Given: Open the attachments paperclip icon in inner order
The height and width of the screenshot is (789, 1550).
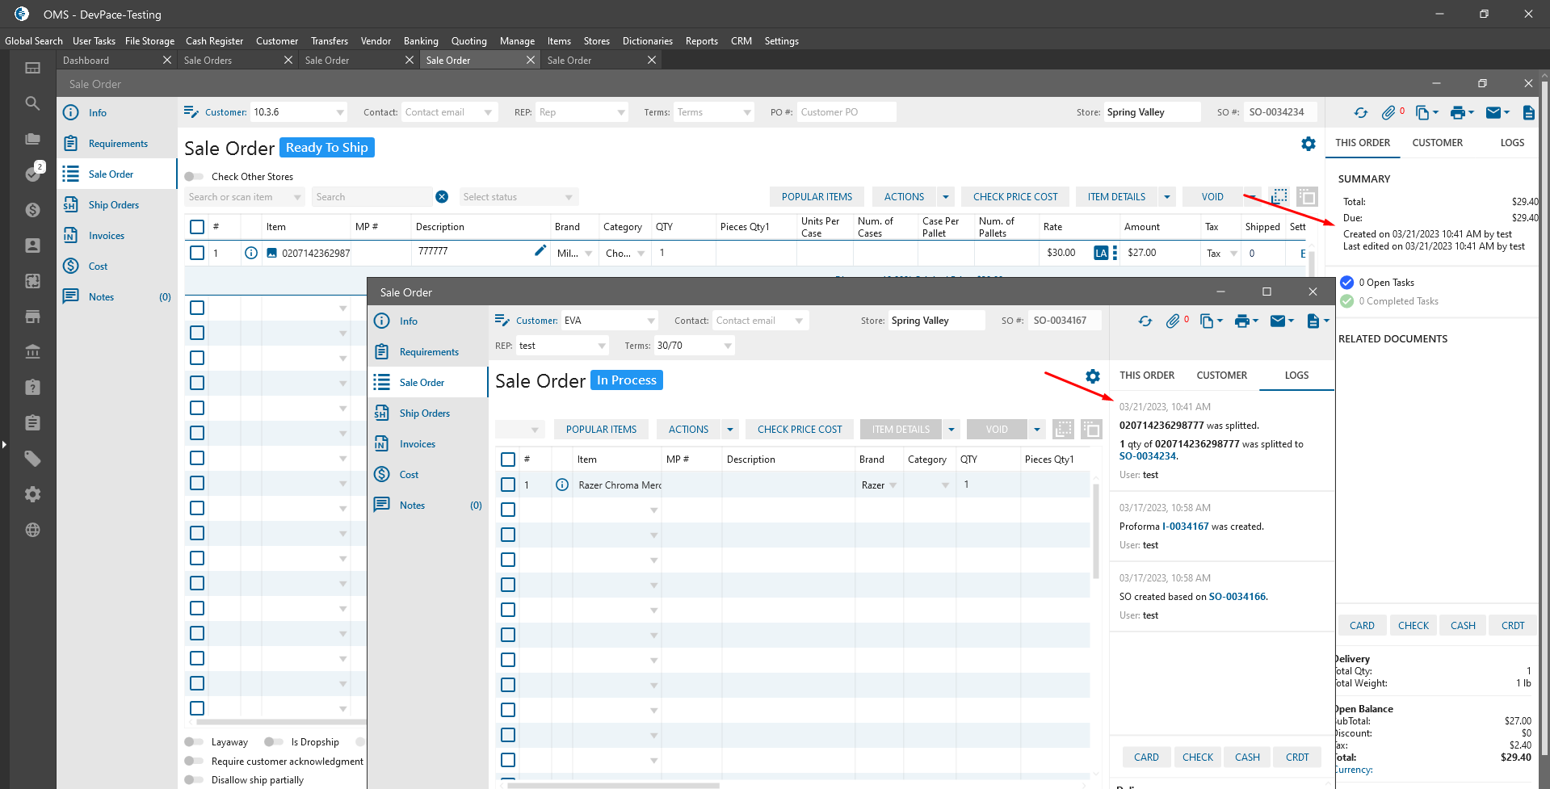Looking at the screenshot, I should (x=1173, y=321).
